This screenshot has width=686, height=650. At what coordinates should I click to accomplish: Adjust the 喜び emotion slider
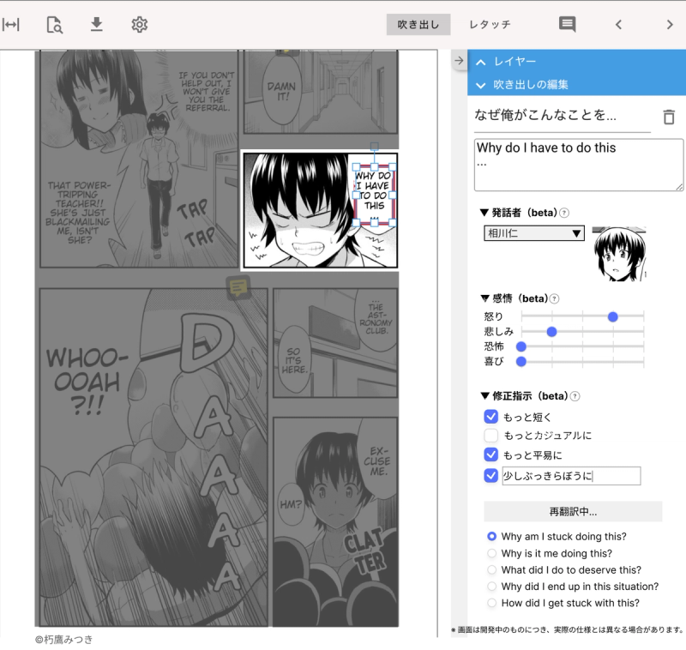pyautogui.click(x=521, y=362)
